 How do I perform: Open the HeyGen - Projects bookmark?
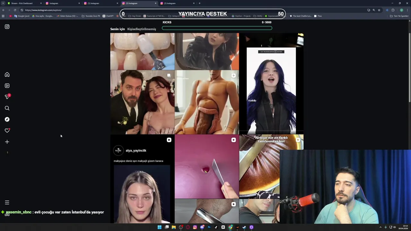pos(241,16)
